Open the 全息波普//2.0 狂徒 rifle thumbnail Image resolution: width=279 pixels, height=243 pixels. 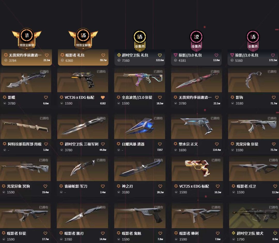[139, 80]
